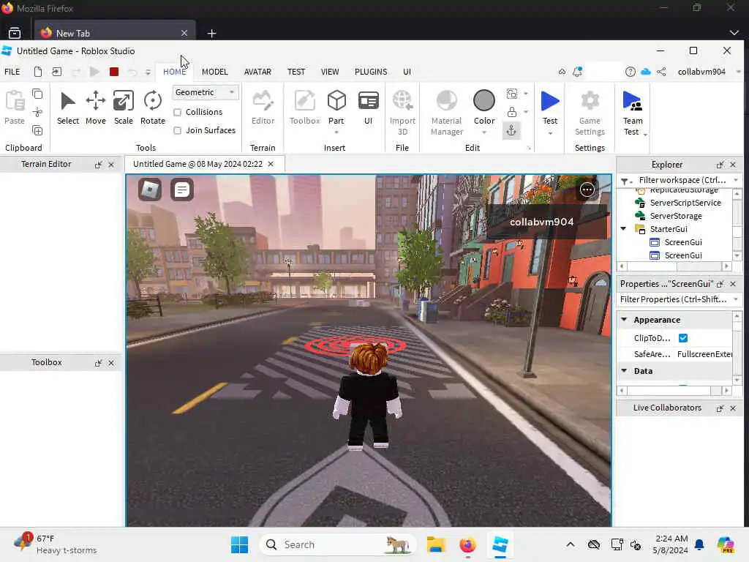Viewport: 749px width, 562px height.
Task: Switch to the AVATAR tab
Action: coord(257,72)
